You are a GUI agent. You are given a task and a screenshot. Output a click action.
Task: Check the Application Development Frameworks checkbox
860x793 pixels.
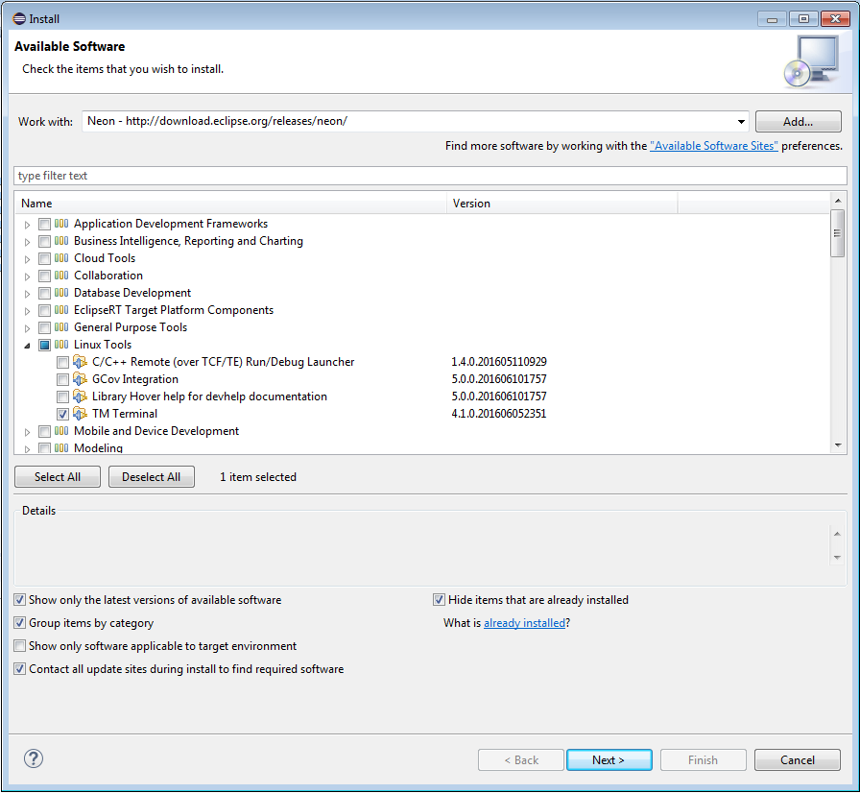44,224
